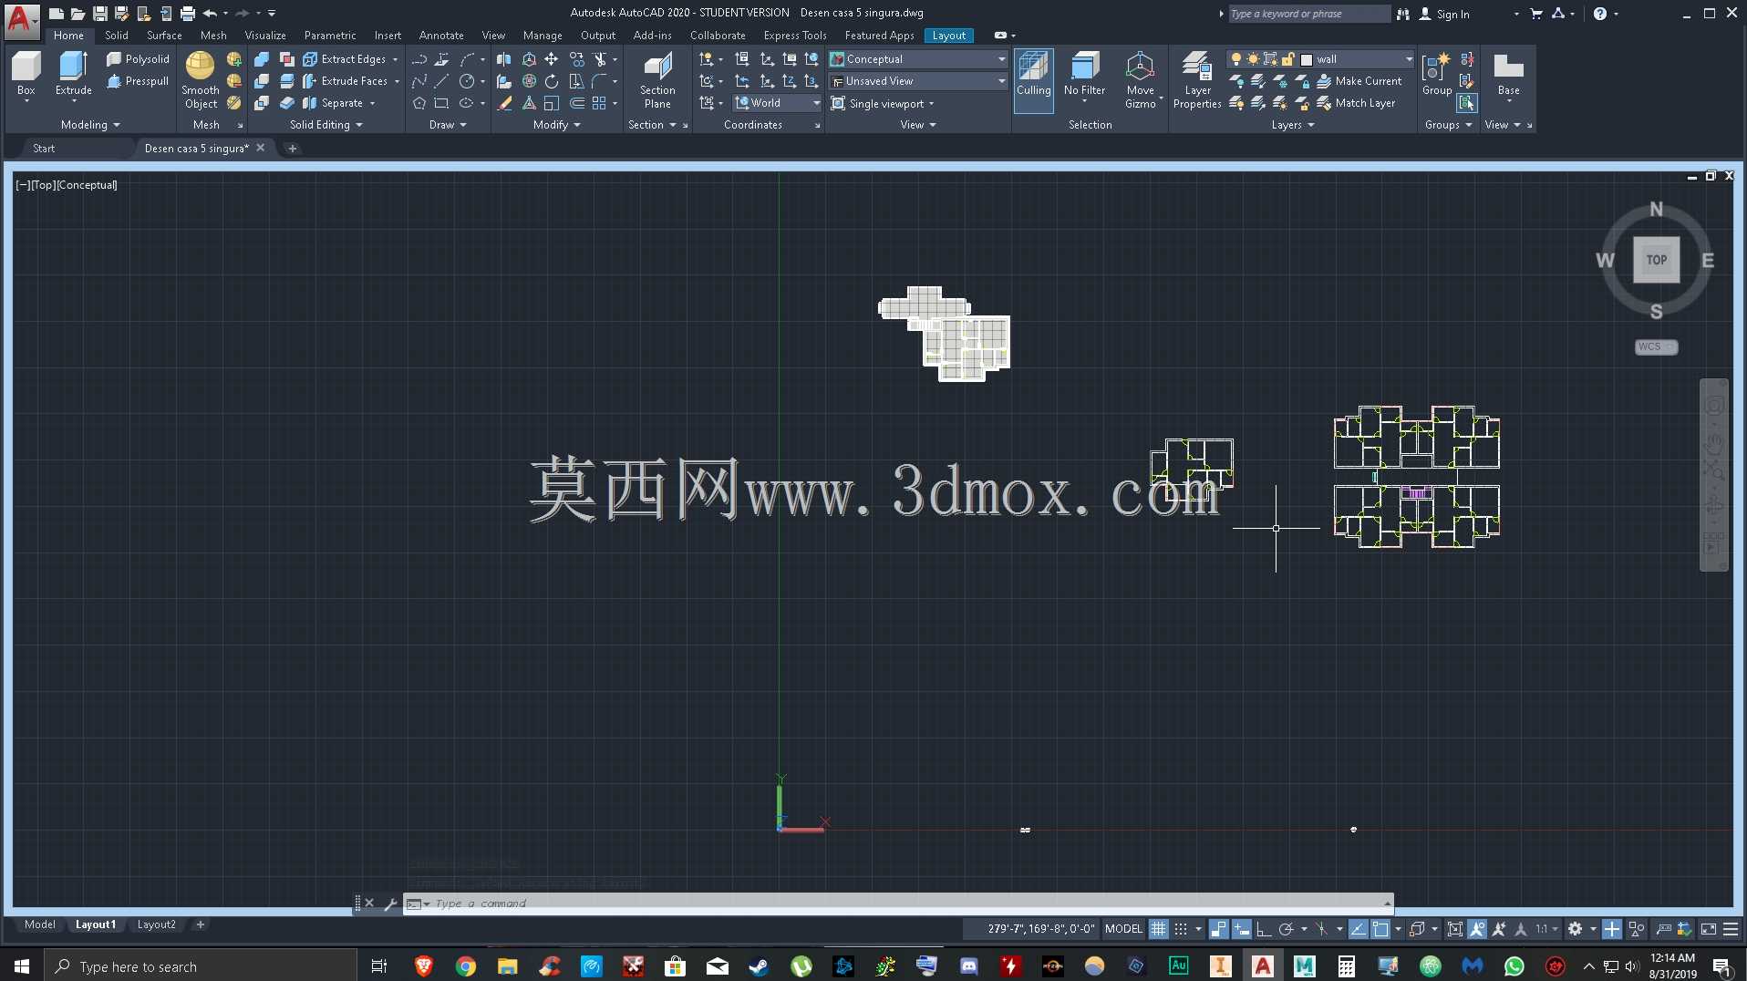1747x981 pixels.
Task: Click the Polysolid tool
Action: [138, 59]
